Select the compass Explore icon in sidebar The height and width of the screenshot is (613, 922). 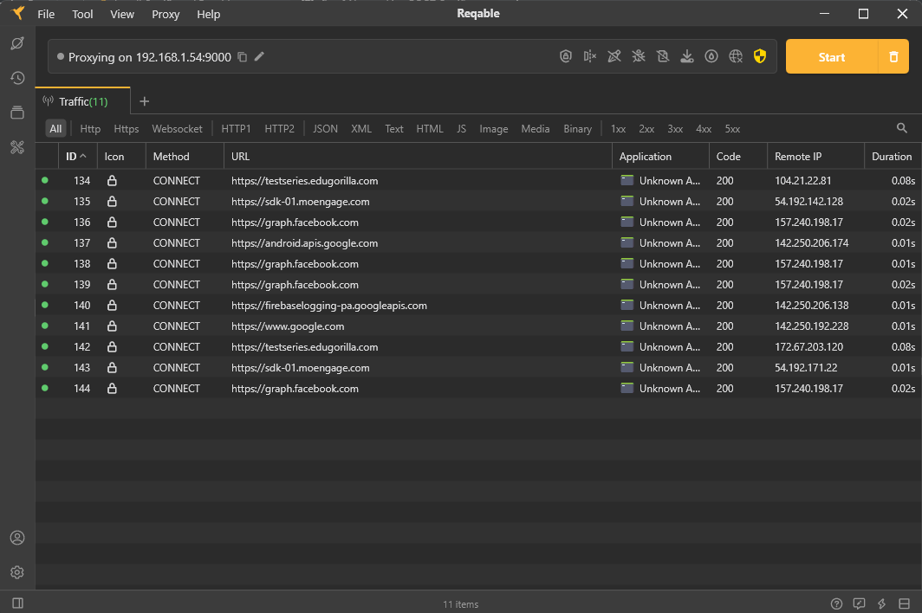tap(17, 43)
